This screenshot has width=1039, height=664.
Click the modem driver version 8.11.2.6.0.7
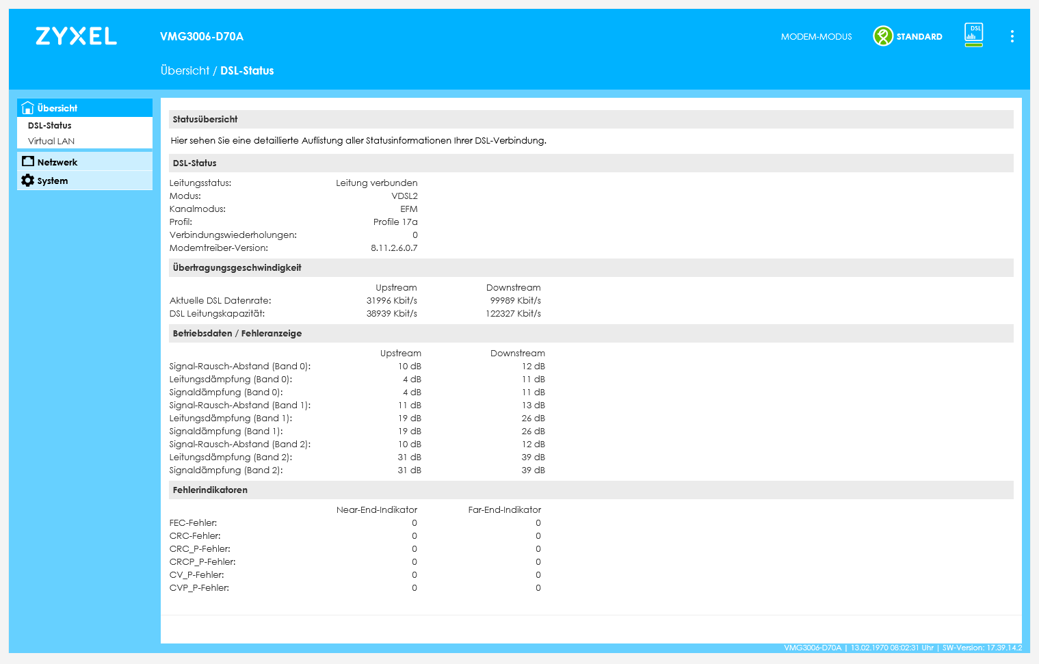point(394,248)
